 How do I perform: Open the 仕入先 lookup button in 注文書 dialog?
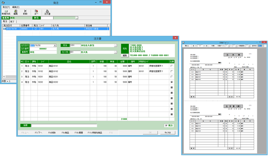click(x=115, y=52)
